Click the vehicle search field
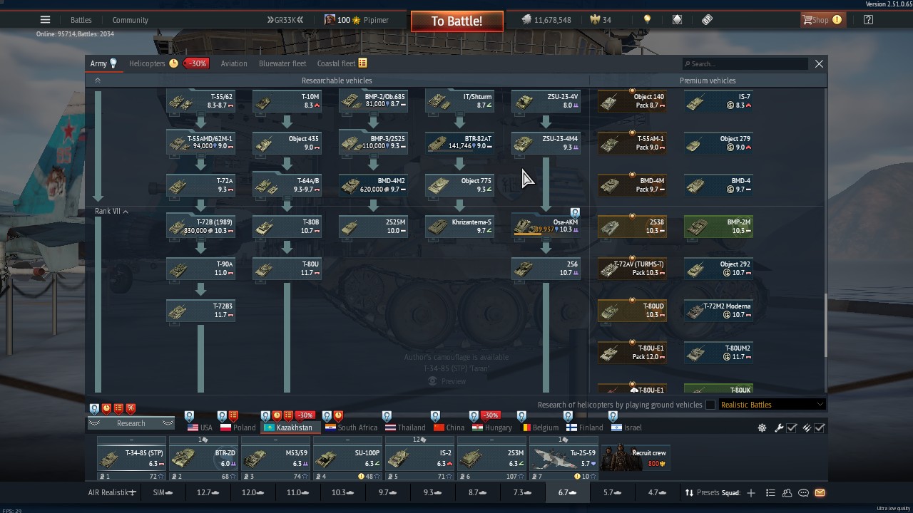 coord(745,63)
